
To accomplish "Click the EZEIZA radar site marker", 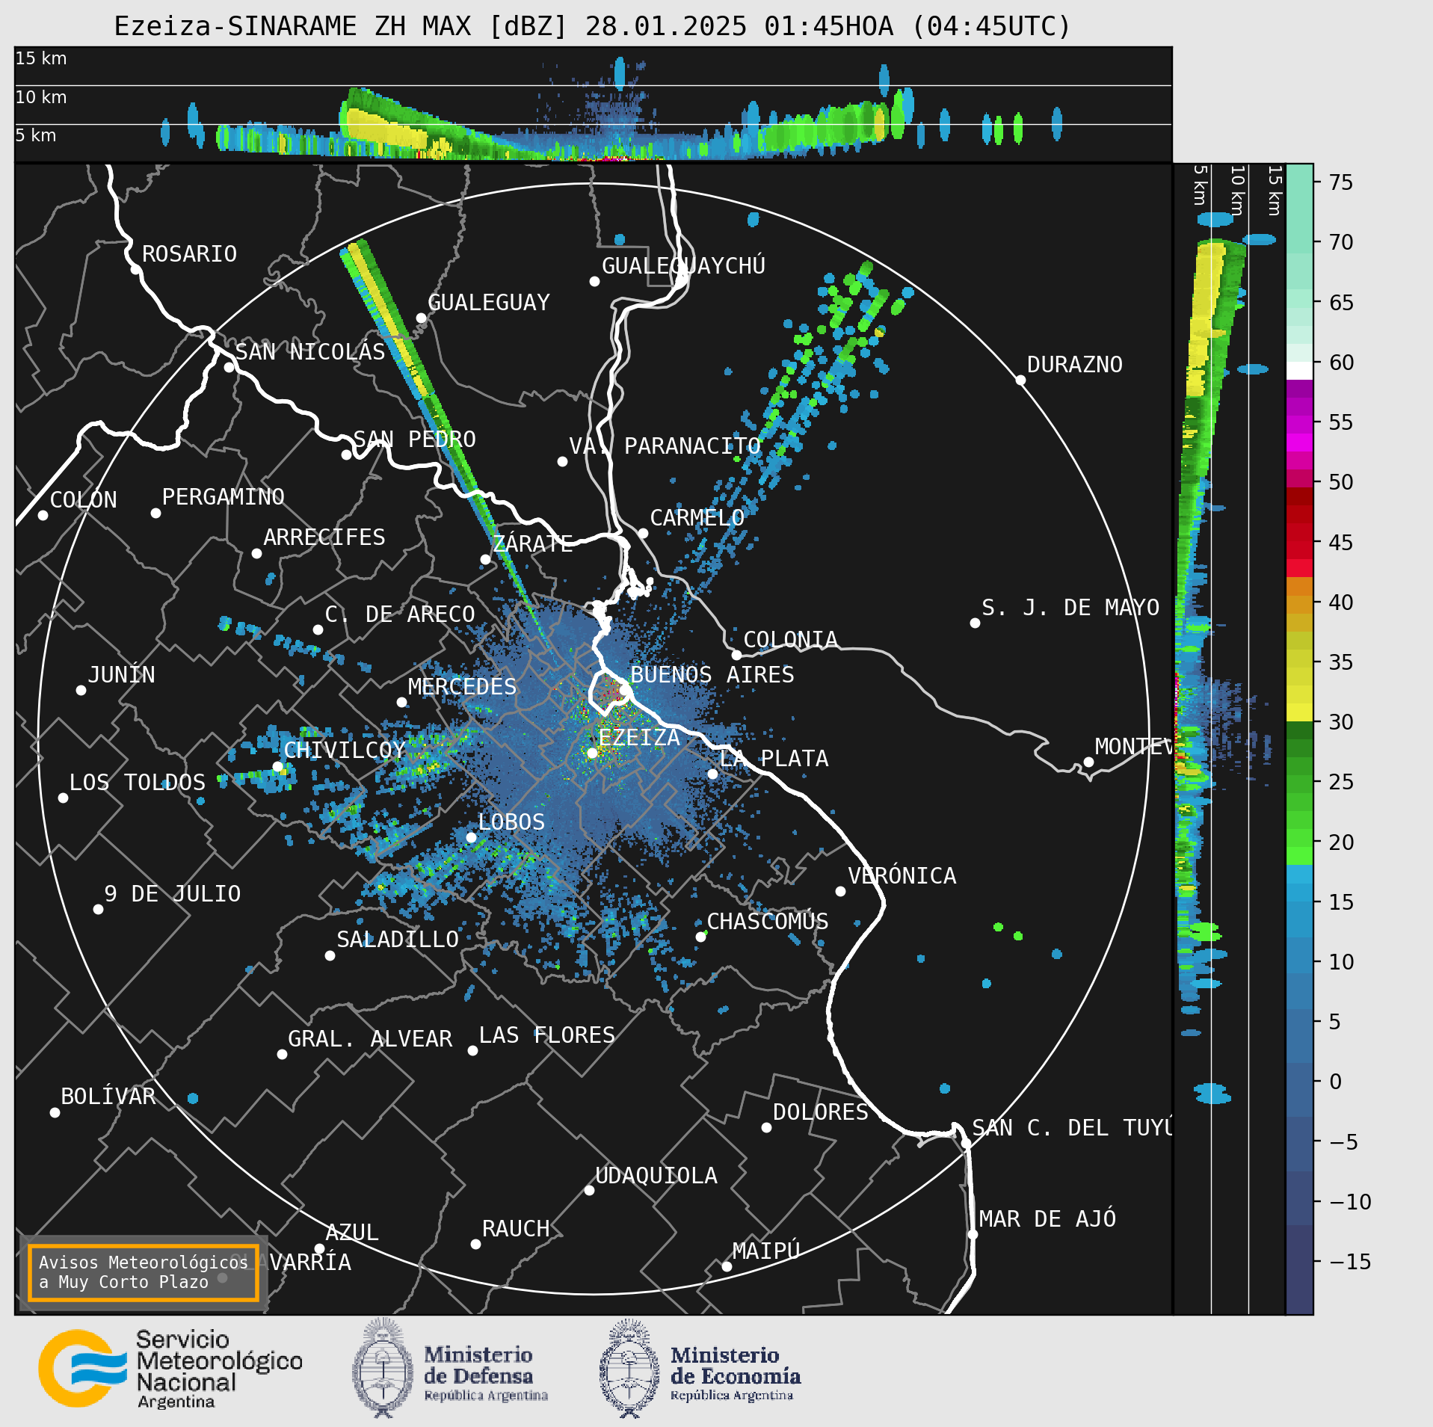I will (592, 753).
